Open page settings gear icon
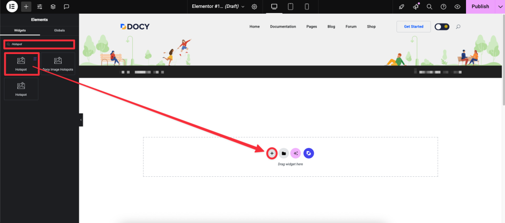The image size is (505, 223). 254,7
